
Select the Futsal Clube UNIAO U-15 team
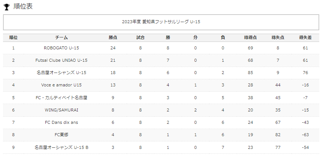pyautogui.click(x=61, y=60)
